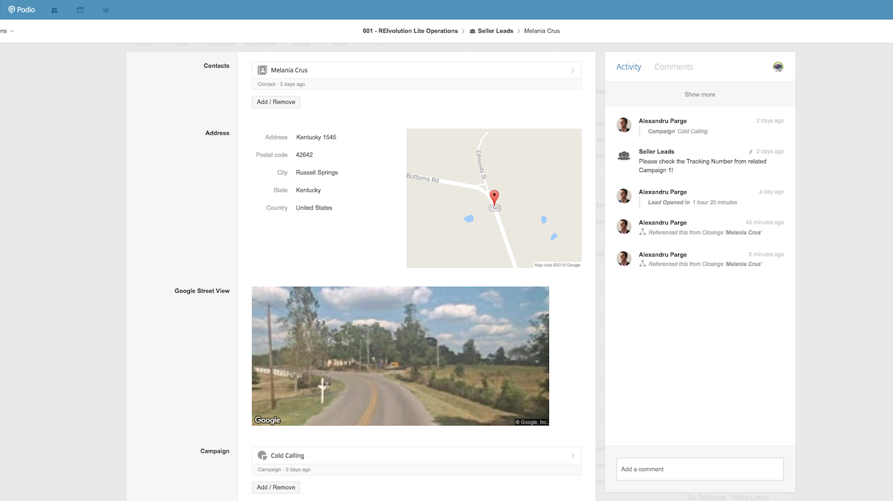The width and height of the screenshot is (893, 501).
Task: Click the Seller Leads icon in breadcrumb
Action: 473,31
